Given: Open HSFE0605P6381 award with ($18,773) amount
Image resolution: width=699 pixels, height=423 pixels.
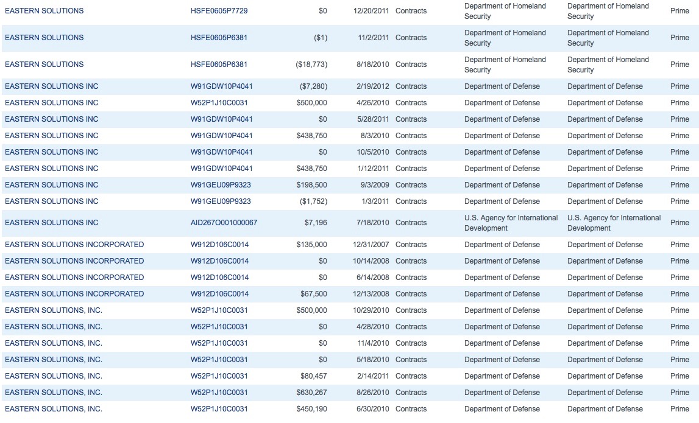Looking at the screenshot, I should click(x=219, y=65).
